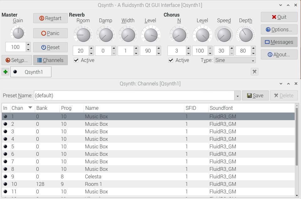Uncheck the Chorus Active checkbox
The height and width of the screenshot is (199, 301).
click(171, 60)
